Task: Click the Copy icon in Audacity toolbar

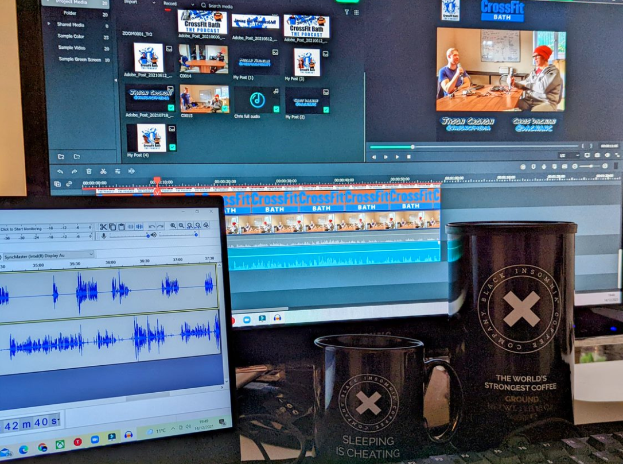Action: 112,227
